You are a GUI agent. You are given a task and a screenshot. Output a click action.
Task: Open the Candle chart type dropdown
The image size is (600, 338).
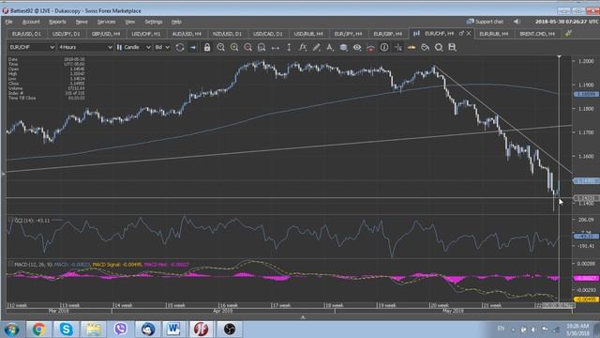(133, 47)
